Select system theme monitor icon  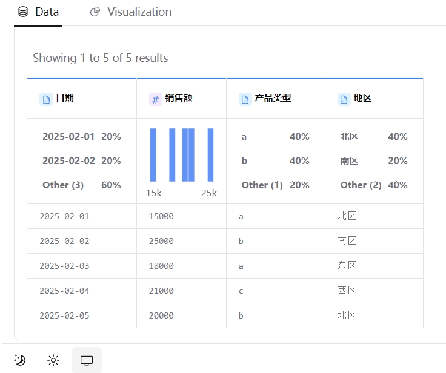pos(87,360)
